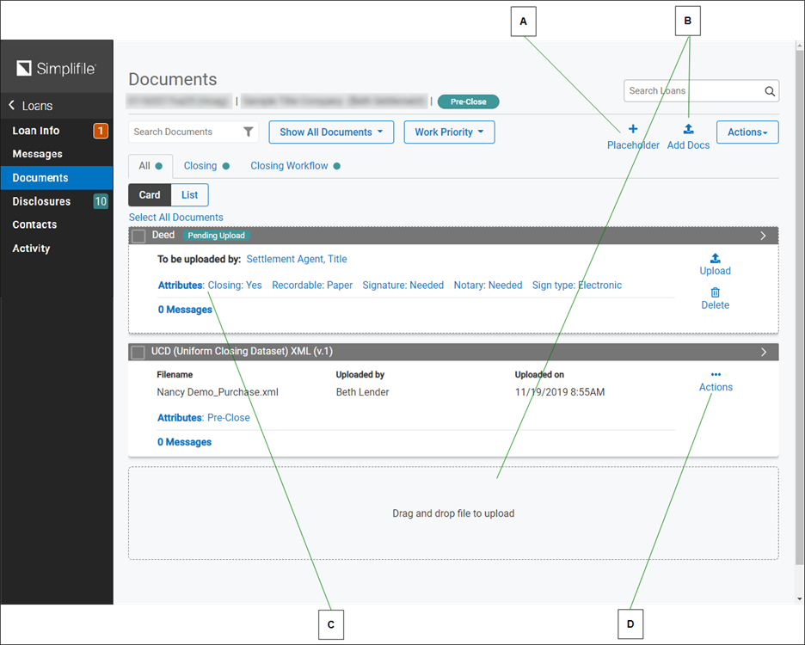
Task: Click Select All Documents link
Action: tap(176, 218)
